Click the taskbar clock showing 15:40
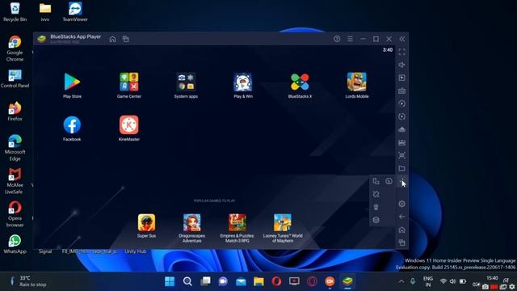This screenshot has height=291, width=517. [492, 278]
